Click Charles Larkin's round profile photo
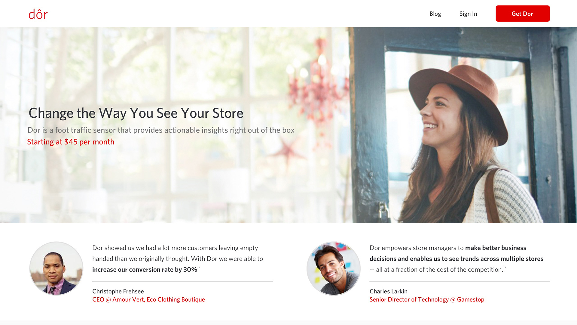 point(333,268)
